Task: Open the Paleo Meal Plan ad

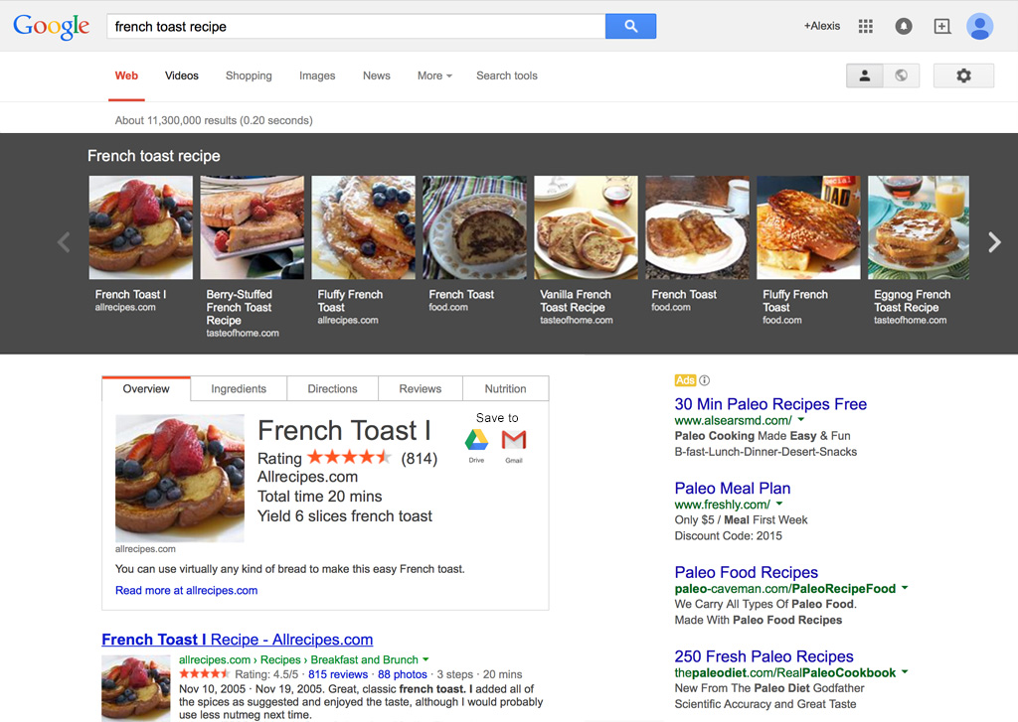Action: tap(733, 488)
